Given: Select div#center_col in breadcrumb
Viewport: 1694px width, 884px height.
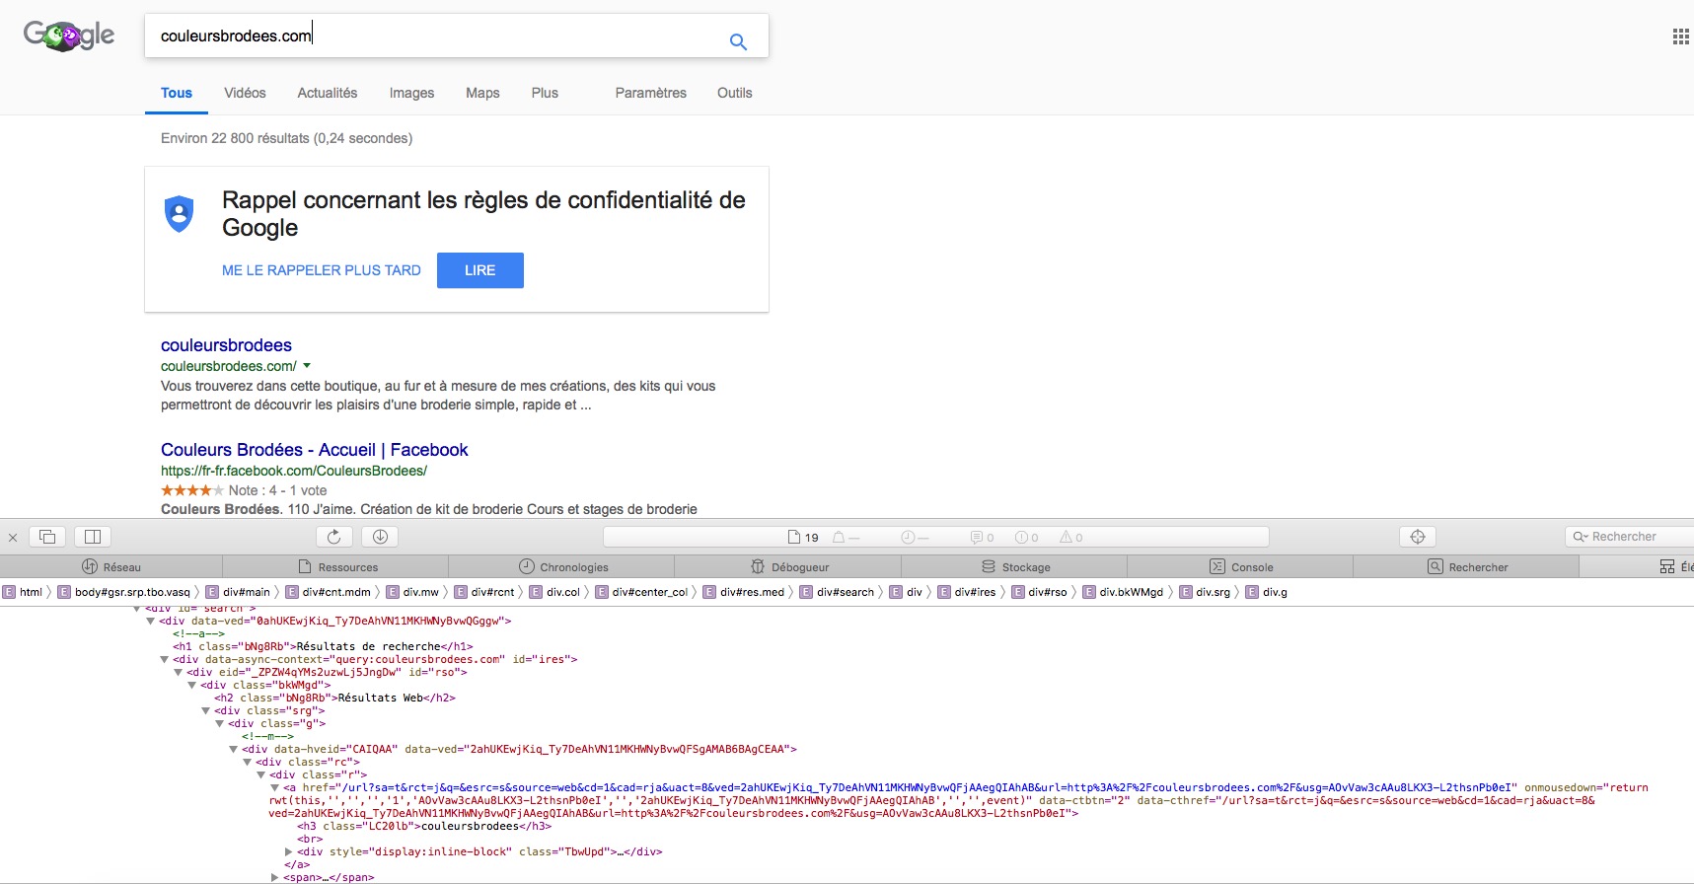Looking at the screenshot, I should tap(641, 592).
